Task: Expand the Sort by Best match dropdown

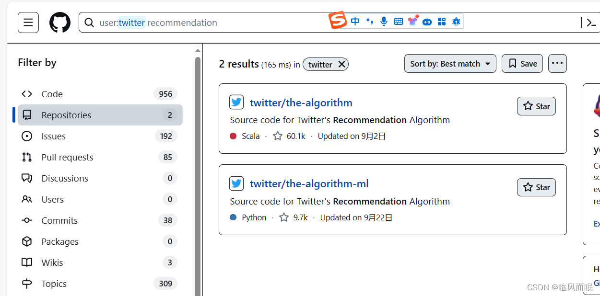Action: pos(450,64)
